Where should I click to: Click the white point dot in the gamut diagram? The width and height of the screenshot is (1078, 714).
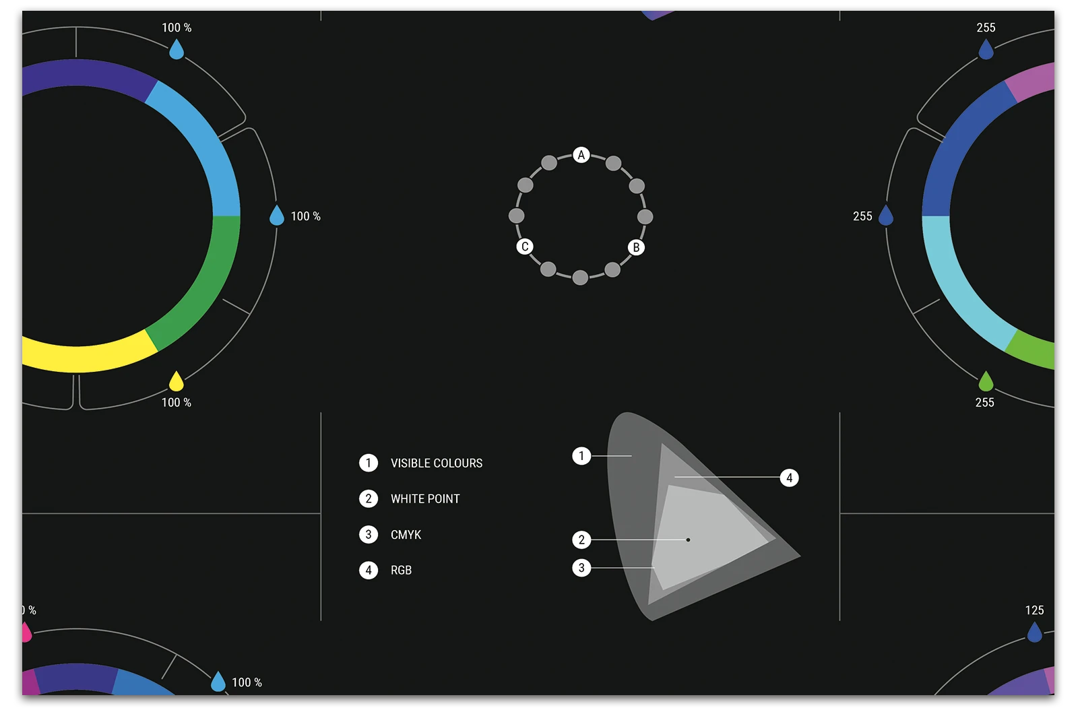688,540
